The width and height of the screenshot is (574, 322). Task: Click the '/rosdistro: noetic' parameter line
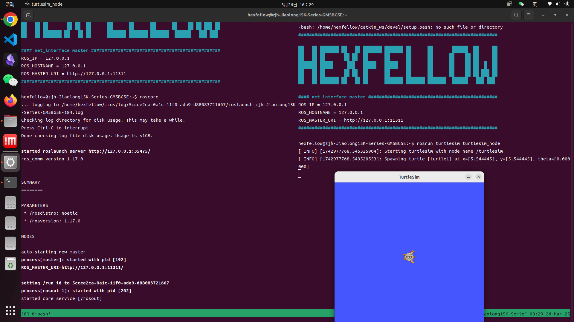tap(51, 213)
